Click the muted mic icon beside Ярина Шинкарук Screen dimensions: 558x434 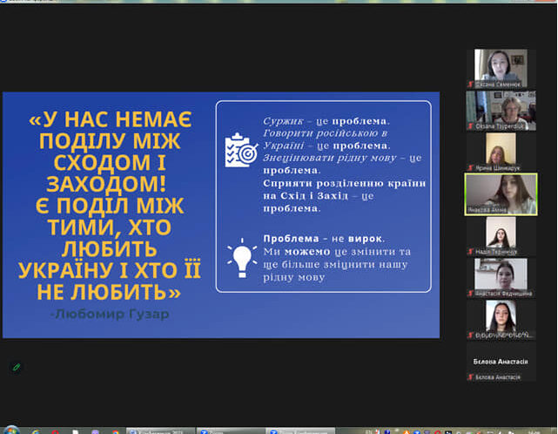tap(471, 168)
